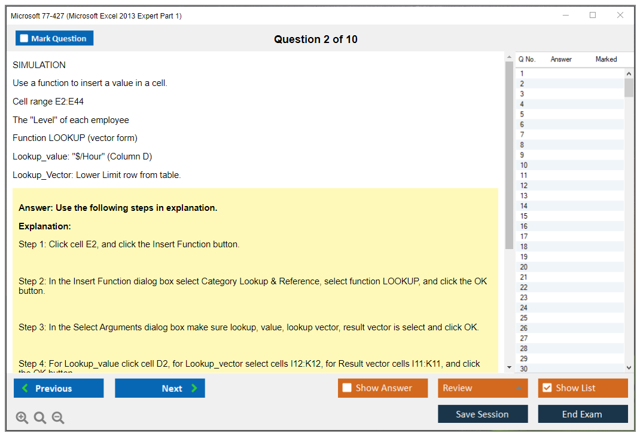643x439 pixels.
Task: Uncheck the Show List checkbox
Action: tap(547, 388)
